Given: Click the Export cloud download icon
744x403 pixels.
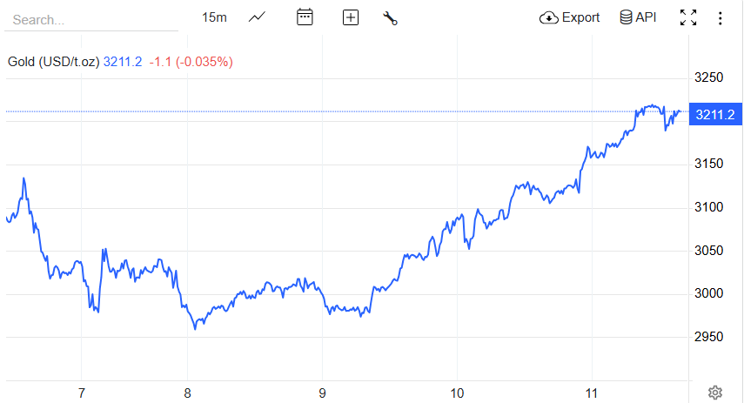Looking at the screenshot, I should coord(549,17).
